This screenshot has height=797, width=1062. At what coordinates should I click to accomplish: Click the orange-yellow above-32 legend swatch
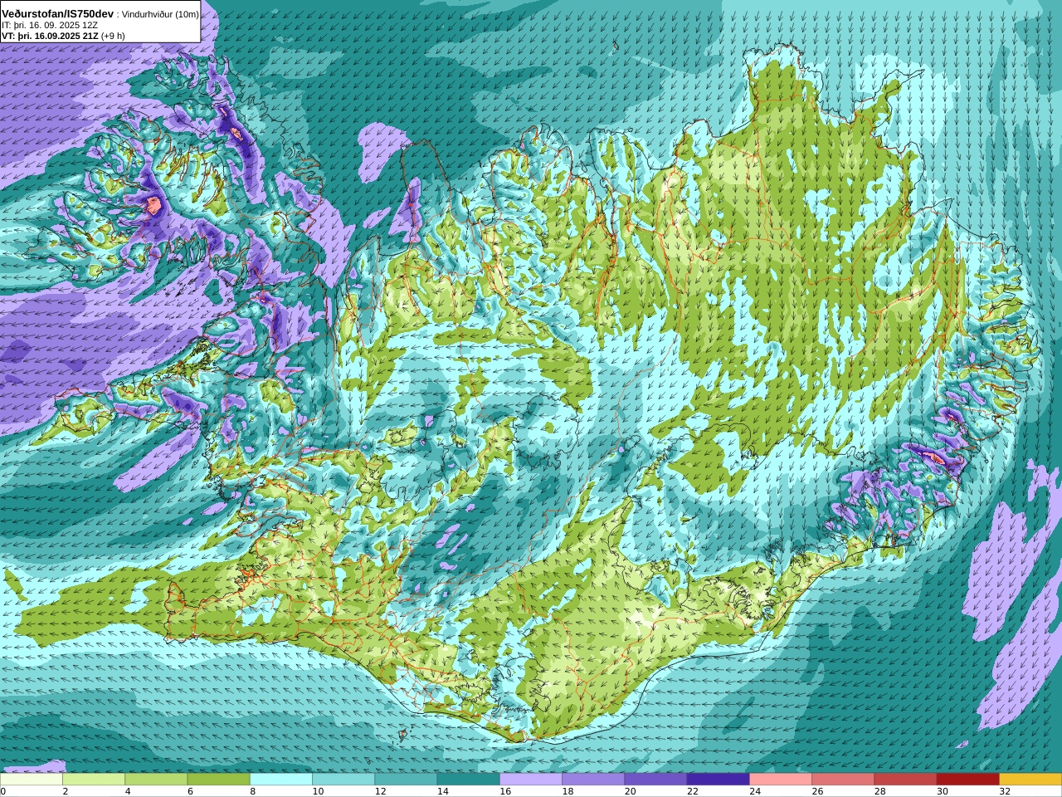coord(1030,780)
